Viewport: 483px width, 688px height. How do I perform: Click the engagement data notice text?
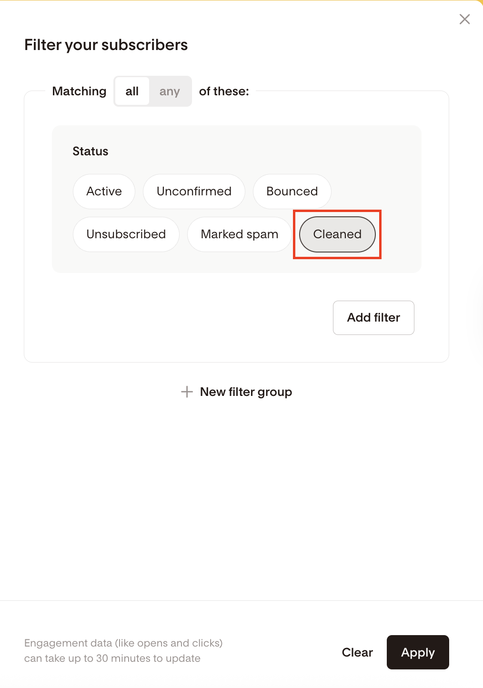coord(123,650)
